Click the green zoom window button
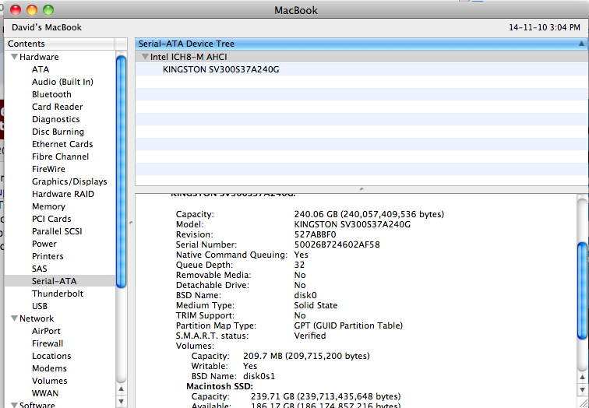589x408 pixels. click(x=48, y=10)
